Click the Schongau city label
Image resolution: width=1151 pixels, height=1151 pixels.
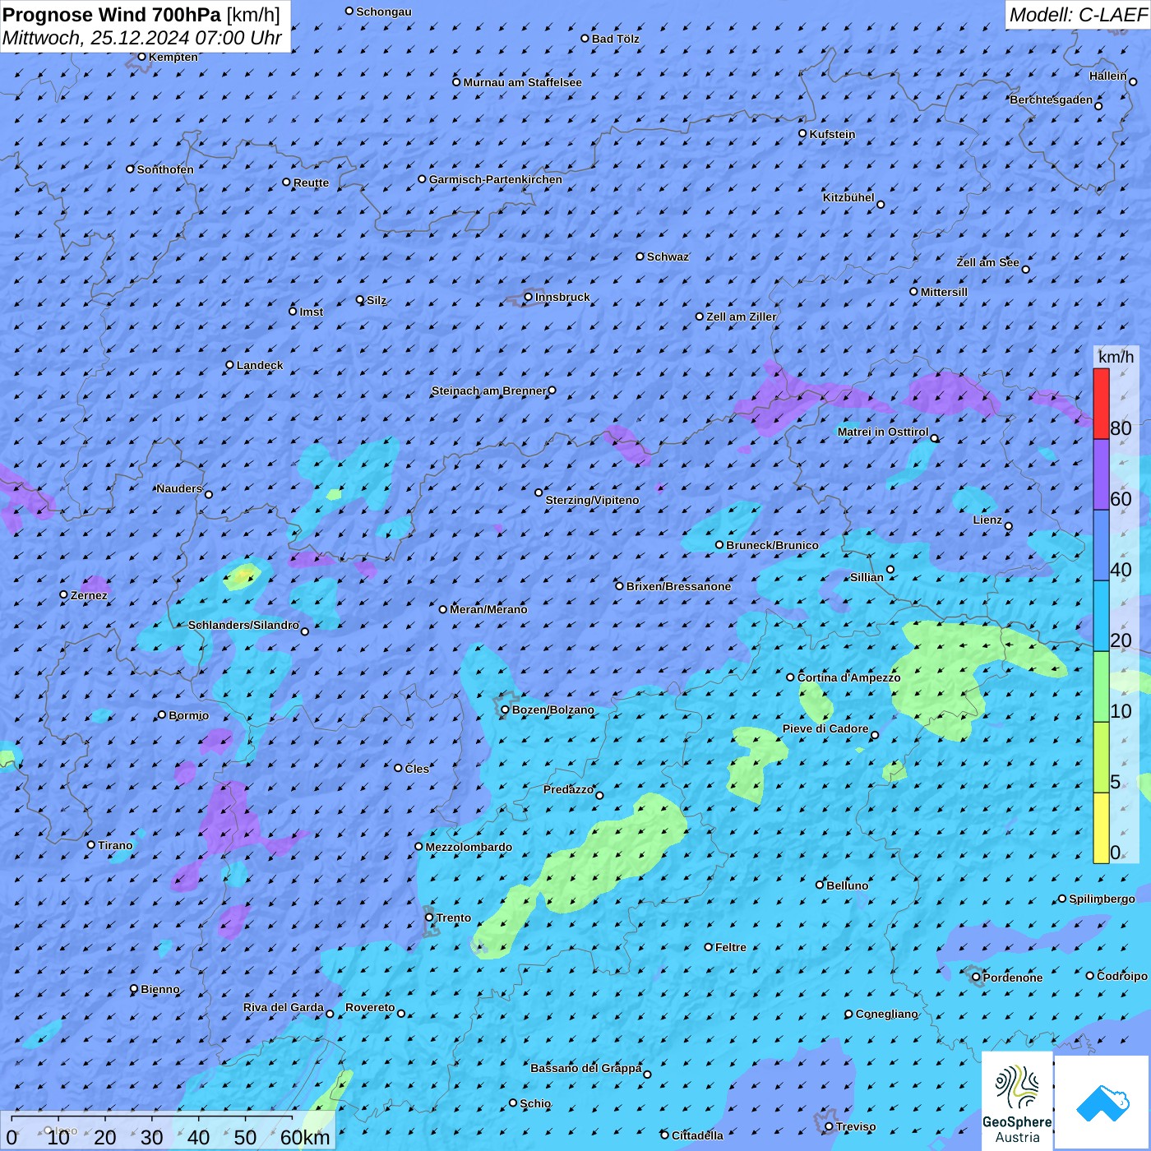pos(384,12)
